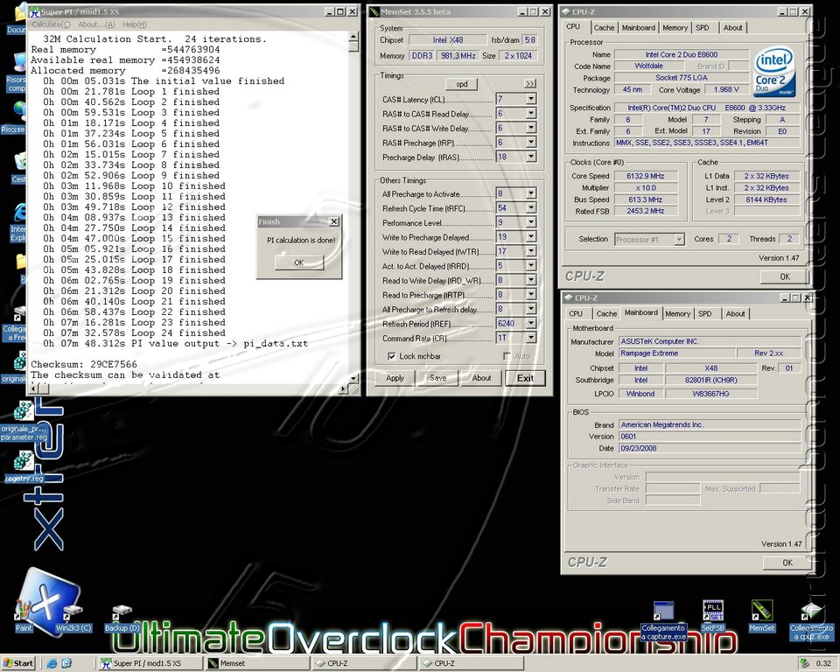Image resolution: width=840 pixels, height=672 pixels.
Task: Switch to CPU tab in bottom CPU-Z window
Action: (576, 314)
